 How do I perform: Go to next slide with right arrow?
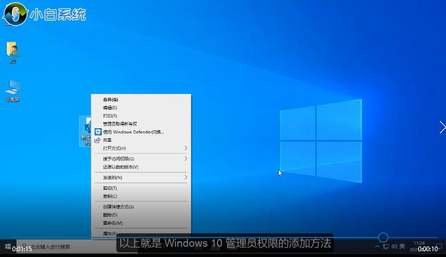[x=441, y=127]
